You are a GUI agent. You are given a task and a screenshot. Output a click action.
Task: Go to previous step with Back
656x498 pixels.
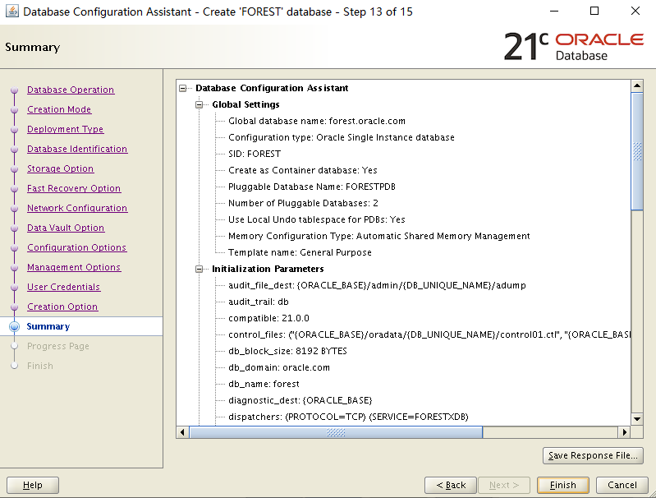click(x=452, y=485)
